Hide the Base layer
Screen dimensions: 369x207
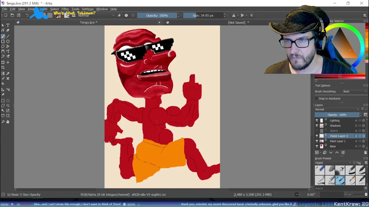coord(317,146)
